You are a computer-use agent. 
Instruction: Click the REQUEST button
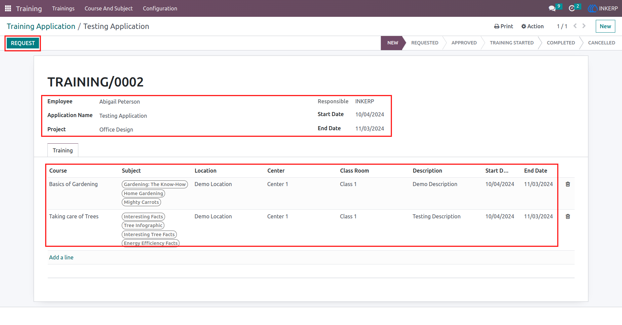coord(23,43)
